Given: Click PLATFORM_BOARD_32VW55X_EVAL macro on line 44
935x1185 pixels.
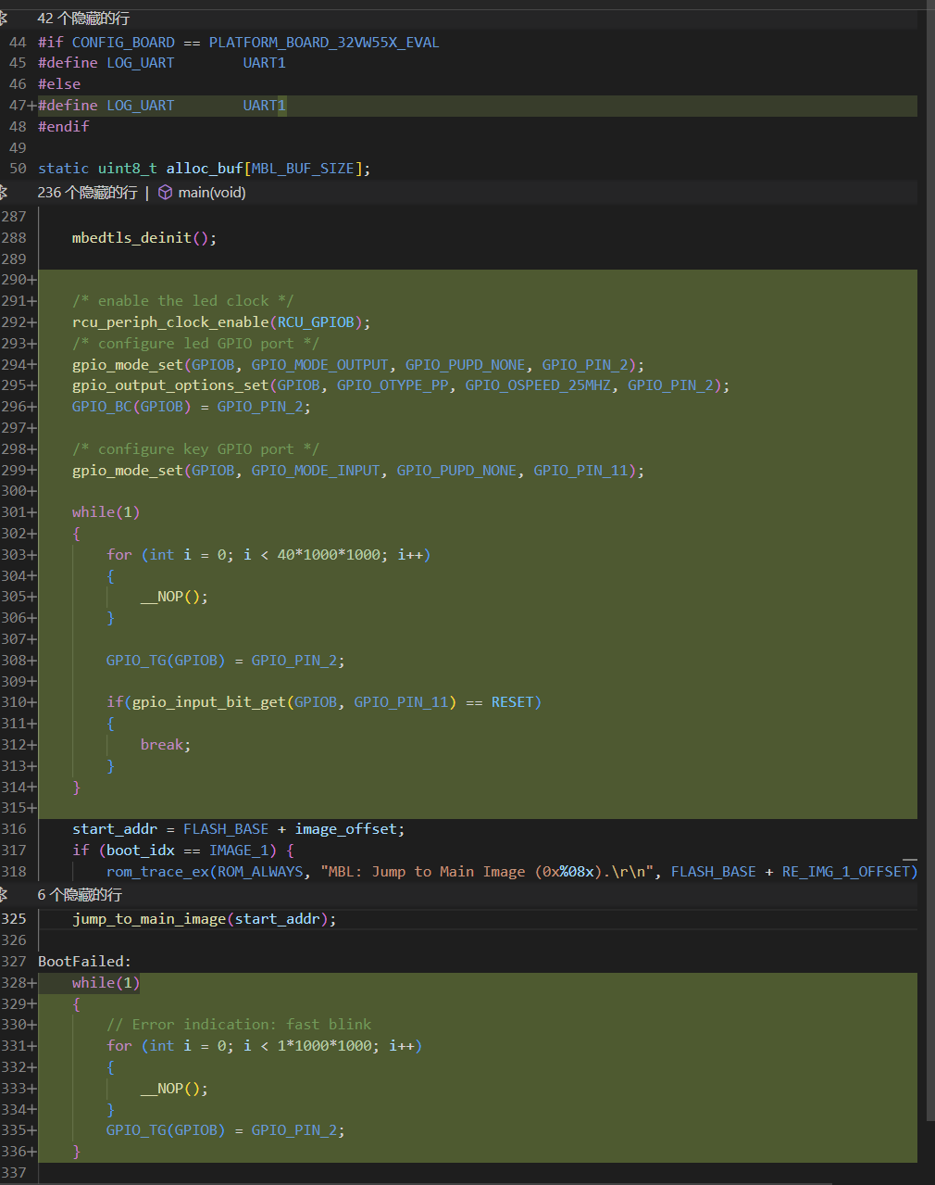Looking at the screenshot, I should click(x=323, y=43).
